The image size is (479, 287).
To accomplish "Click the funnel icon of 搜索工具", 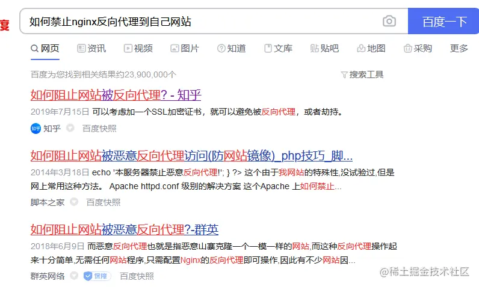I will click(344, 74).
